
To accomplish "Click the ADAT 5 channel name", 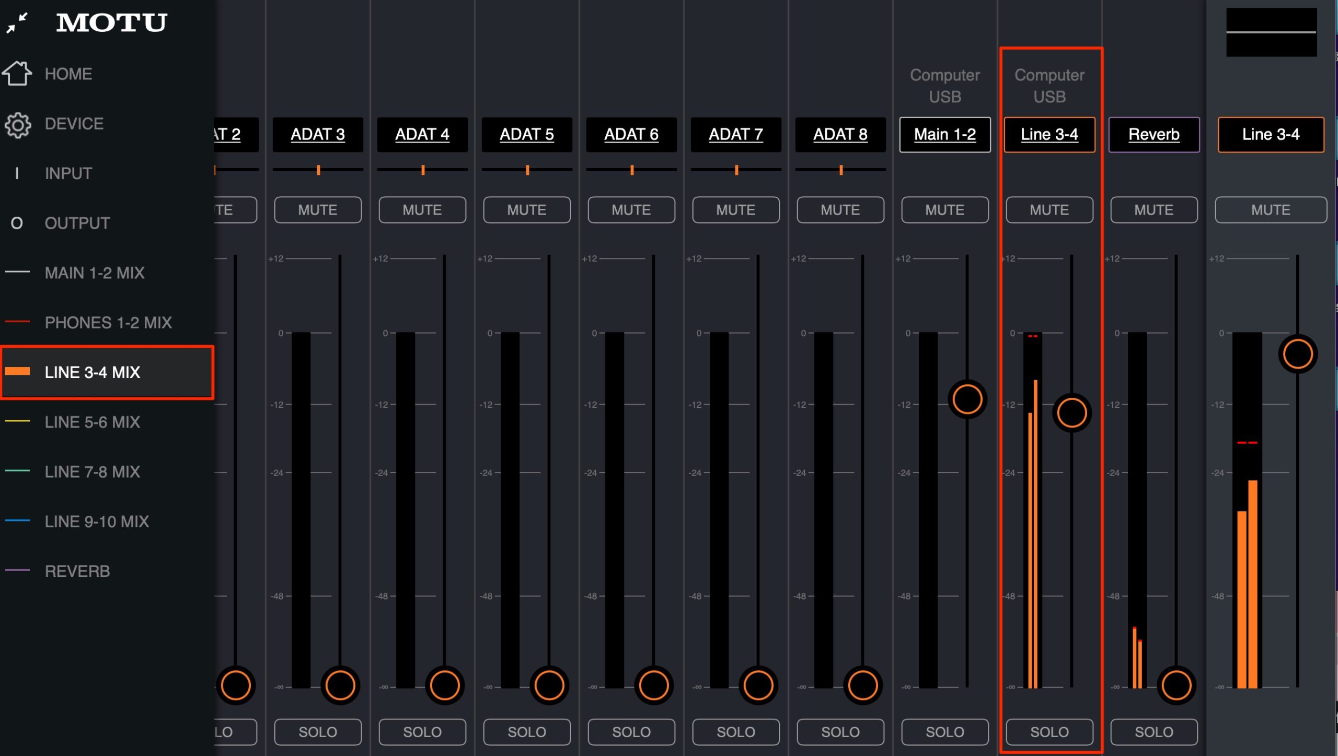I will tap(527, 135).
